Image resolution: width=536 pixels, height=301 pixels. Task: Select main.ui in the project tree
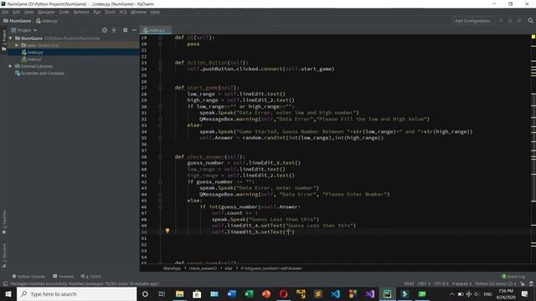33,59
